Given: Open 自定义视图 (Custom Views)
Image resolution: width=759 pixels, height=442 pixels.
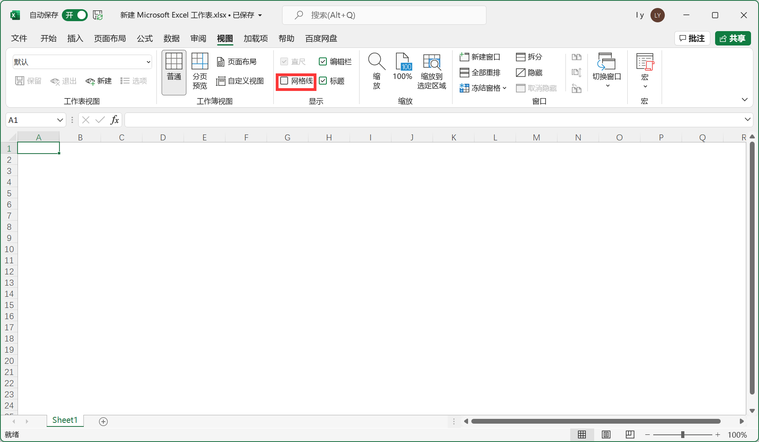Looking at the screenshot, I should click(241, 81).
